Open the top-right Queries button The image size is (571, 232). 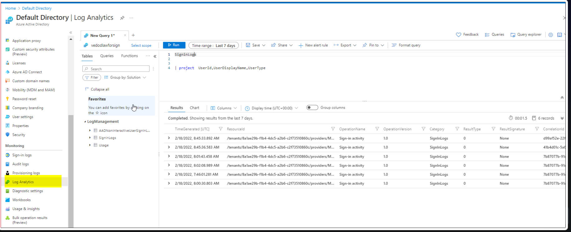click(x=495, y=35)
